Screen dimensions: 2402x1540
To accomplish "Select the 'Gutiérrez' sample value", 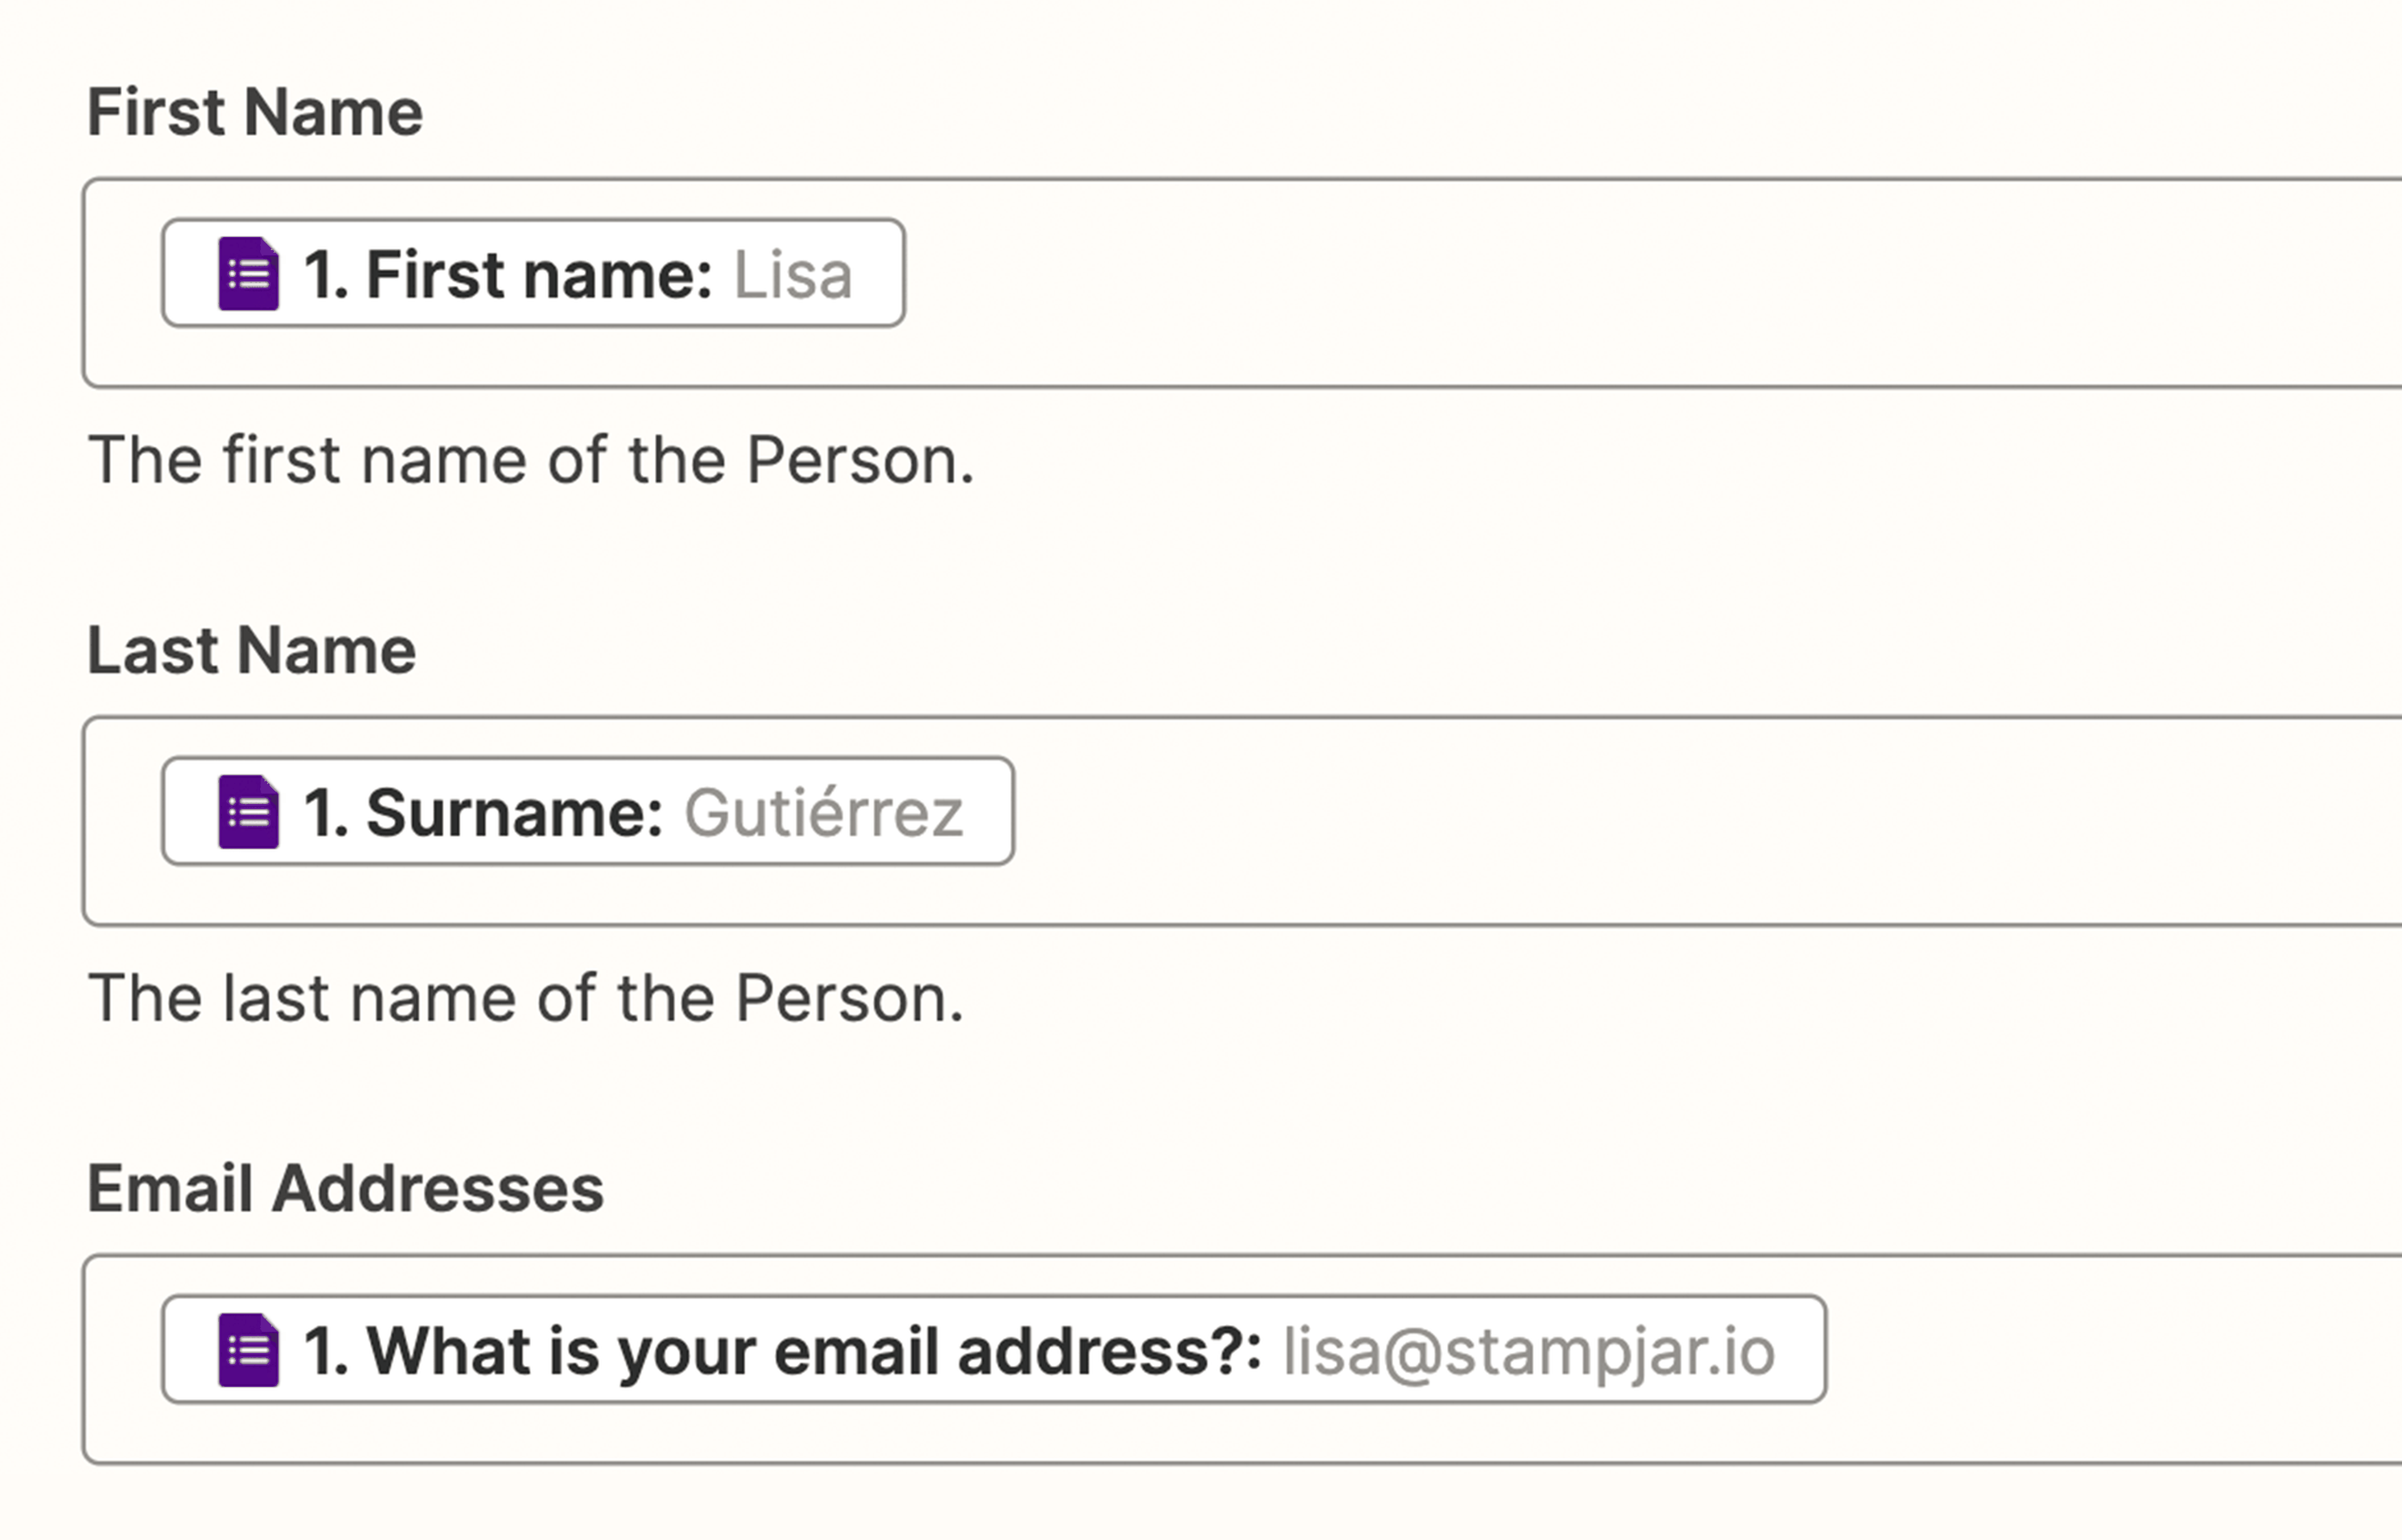I will click(823, 813).
